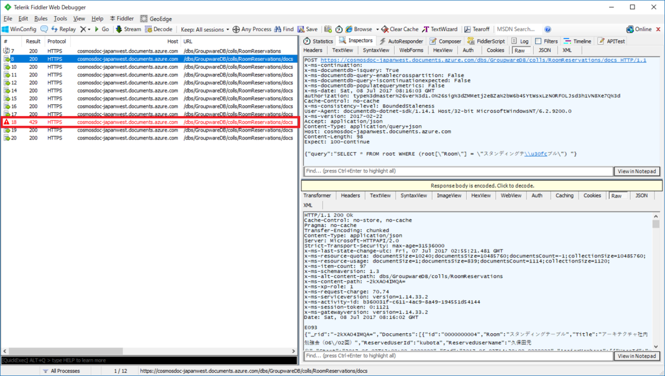Select the response Transformer tab
This screenshot has height=376, width=665.
click(317, 196)
